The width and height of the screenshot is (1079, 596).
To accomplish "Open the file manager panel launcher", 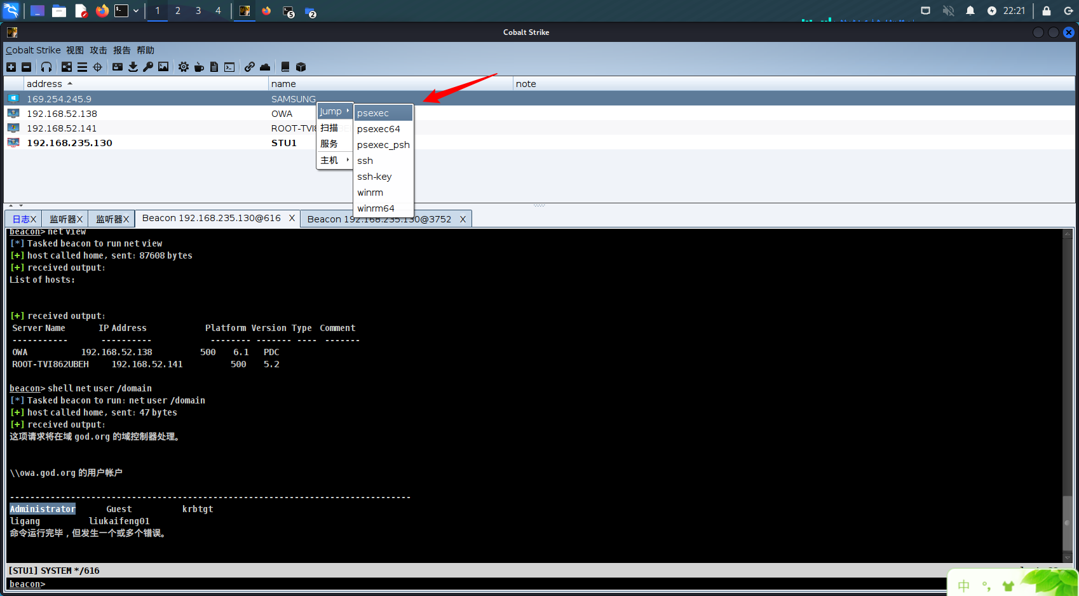I will pyautogui.click(x=59, y=11).
